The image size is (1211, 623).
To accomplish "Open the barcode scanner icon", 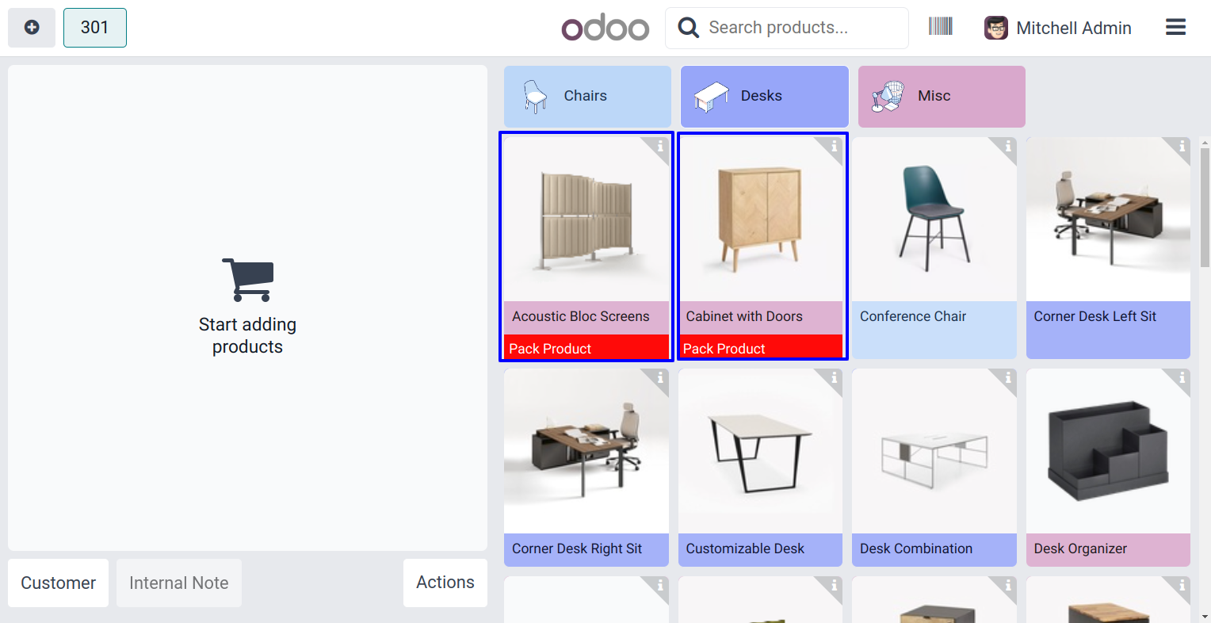I will click(x=940, y=27).
